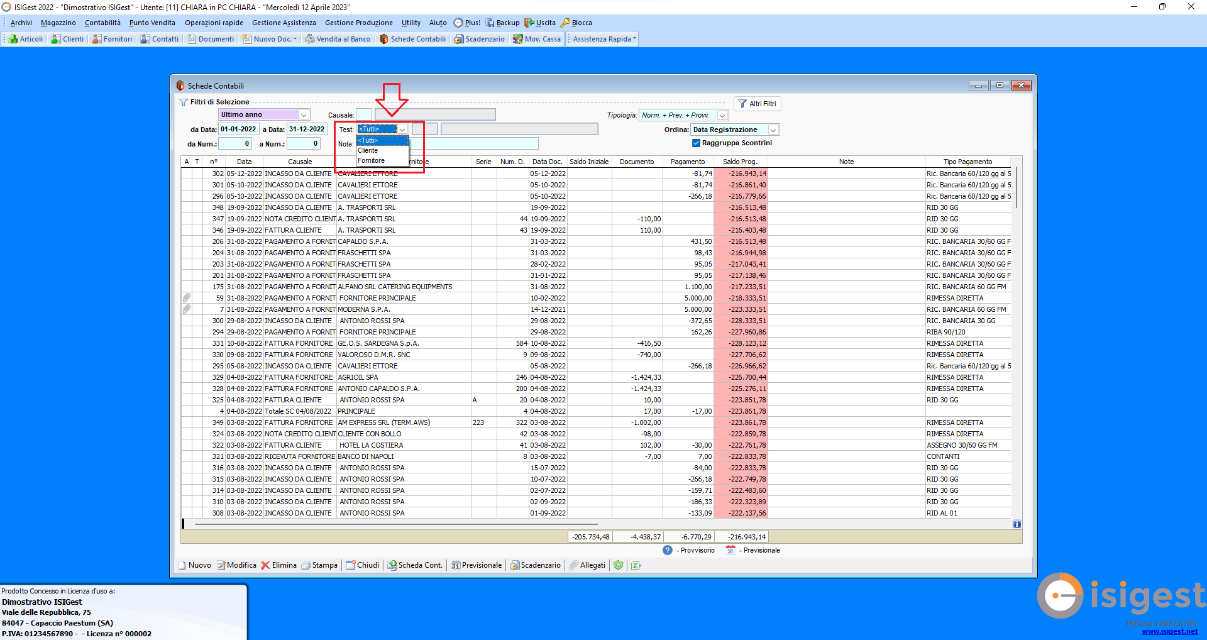Sort by the Saldo Prog. column header

pos(740,162)
